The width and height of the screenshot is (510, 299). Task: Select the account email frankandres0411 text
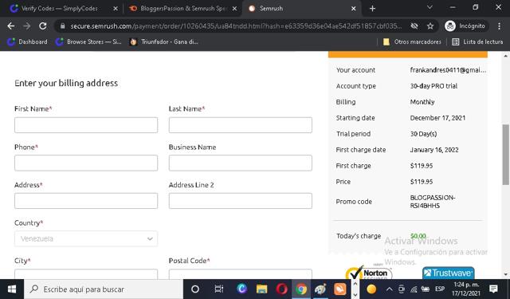tap(448, 70)
